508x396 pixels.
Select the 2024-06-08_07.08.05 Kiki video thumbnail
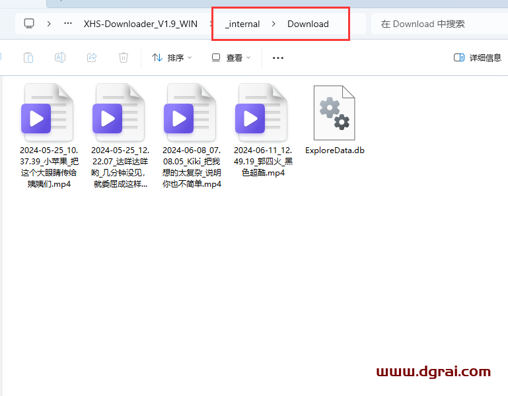click(190, 112)
